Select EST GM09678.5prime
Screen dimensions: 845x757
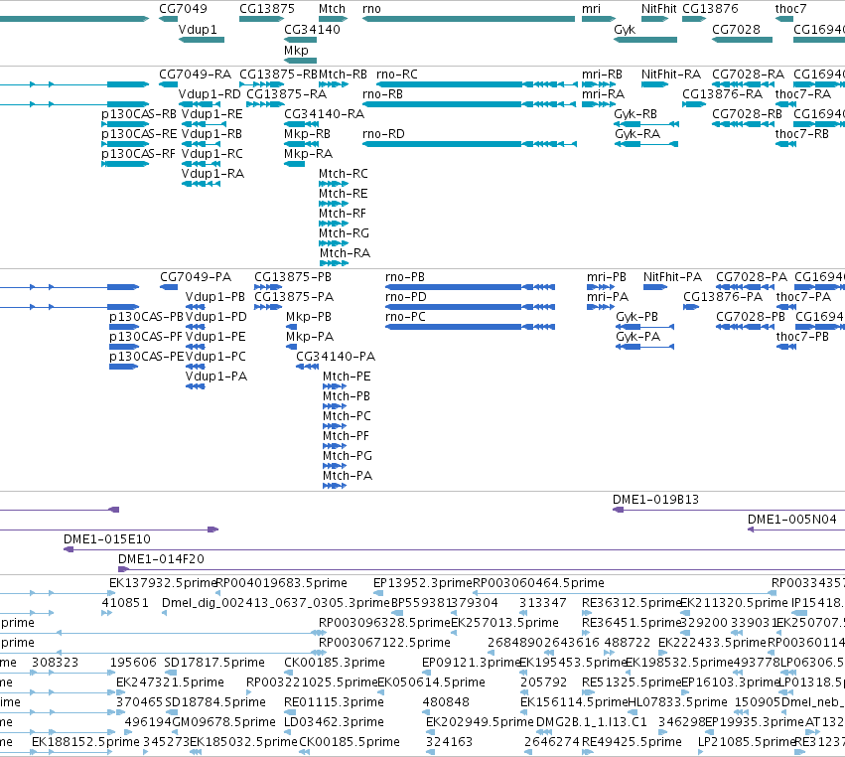[223, 722]
